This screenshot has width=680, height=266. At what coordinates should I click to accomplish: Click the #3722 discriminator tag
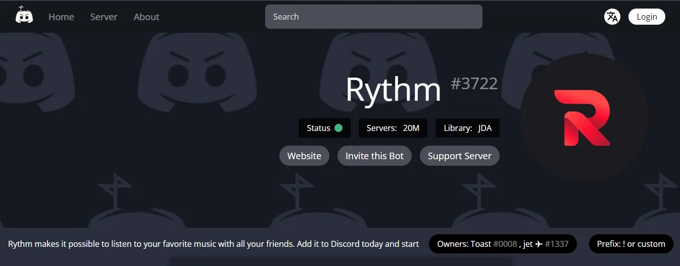[x=474, y=83]
